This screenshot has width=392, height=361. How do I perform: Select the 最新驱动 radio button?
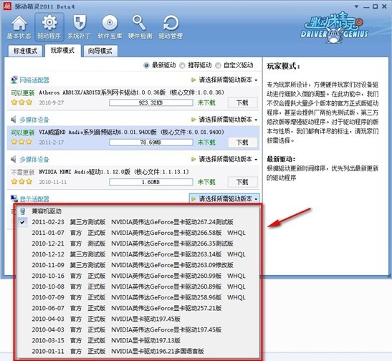pyautogui.click(x=146, y=65)
